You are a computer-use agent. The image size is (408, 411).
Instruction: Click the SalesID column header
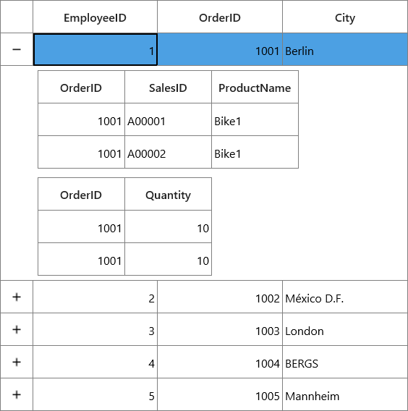[168, 87]
